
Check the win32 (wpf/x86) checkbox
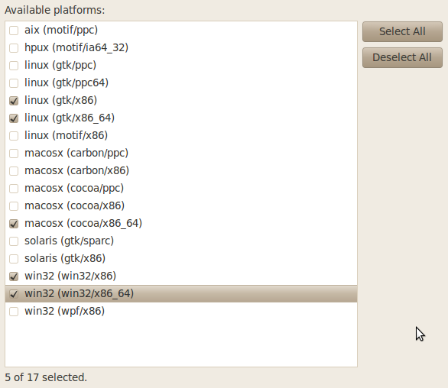(14, 311)
